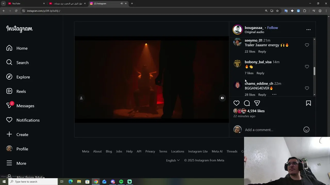This screenshot has height=185, width=330.
Task: Click the Windows taskbar search box
Action: 33,182
